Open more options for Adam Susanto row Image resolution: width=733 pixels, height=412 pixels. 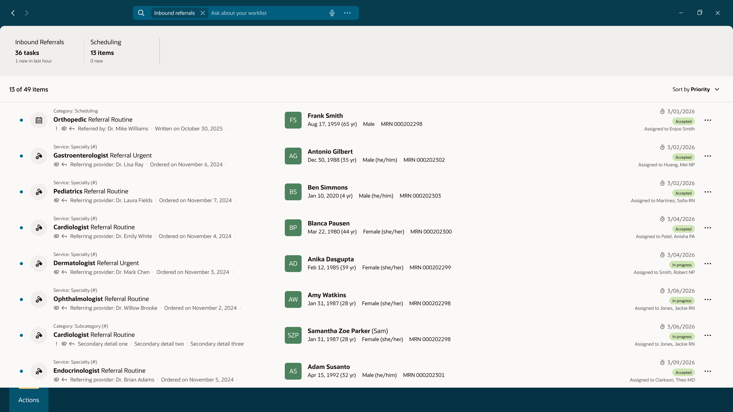tap(708, 371)
